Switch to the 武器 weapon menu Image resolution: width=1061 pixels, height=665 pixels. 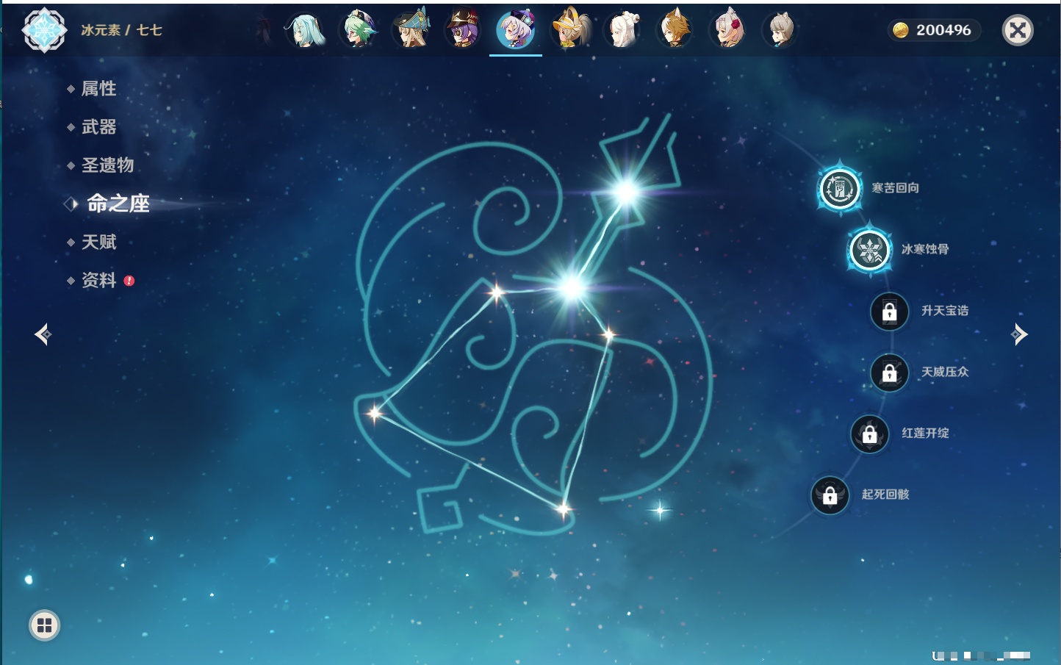[x=98, y=127]
